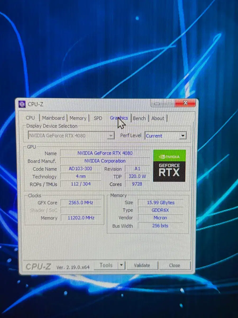This screenshot has height=318, width=238.
Task: Click the ROPs / TMUs 112 / 304 value
Action: 81,184
